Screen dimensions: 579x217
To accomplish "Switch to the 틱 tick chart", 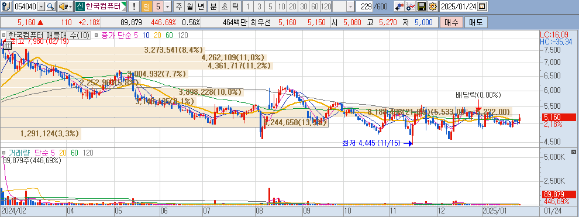I will click(235, 6).
